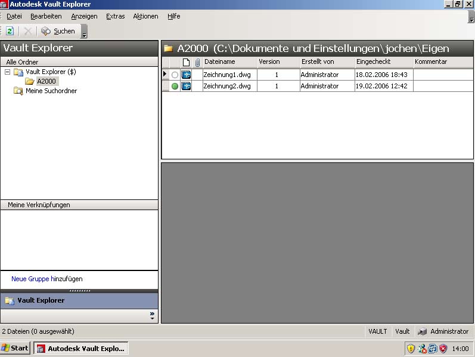This screenshot has width=475, height=357.
Task: Sort by the paperclip attachment column header
Action: tap(197, 63)
